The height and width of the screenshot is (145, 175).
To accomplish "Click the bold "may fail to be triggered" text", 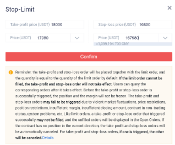I will click(62, 102).
